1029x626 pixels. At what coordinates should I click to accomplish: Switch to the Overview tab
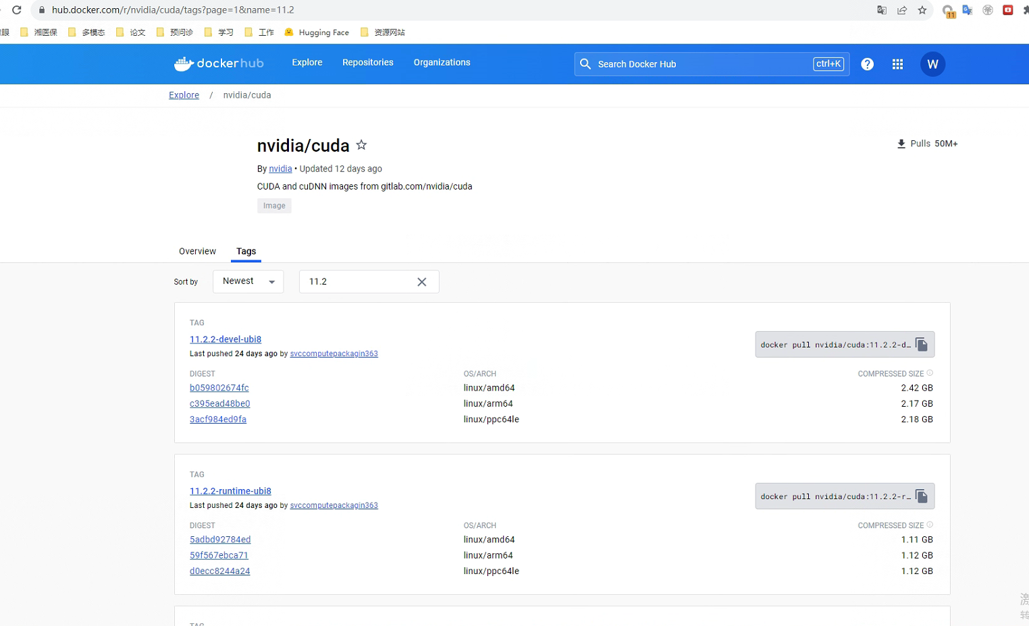coord(197,251)
